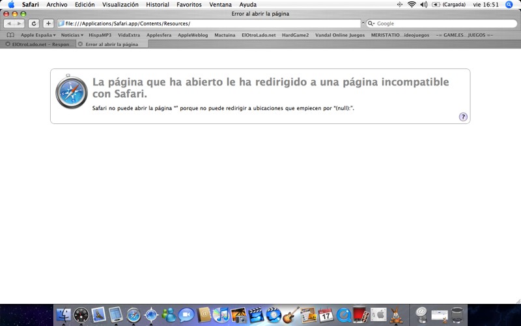The height and width of the screenshot is (326, 521).
Task: Open the Favoritos menu
Action: (x=189, y=5)
